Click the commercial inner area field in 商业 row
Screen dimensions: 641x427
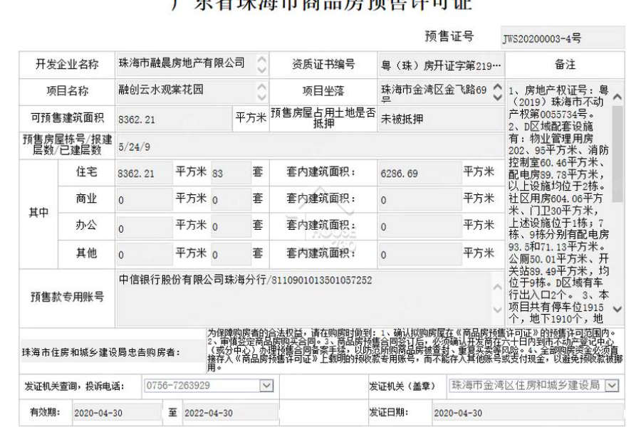click(420, 200)
